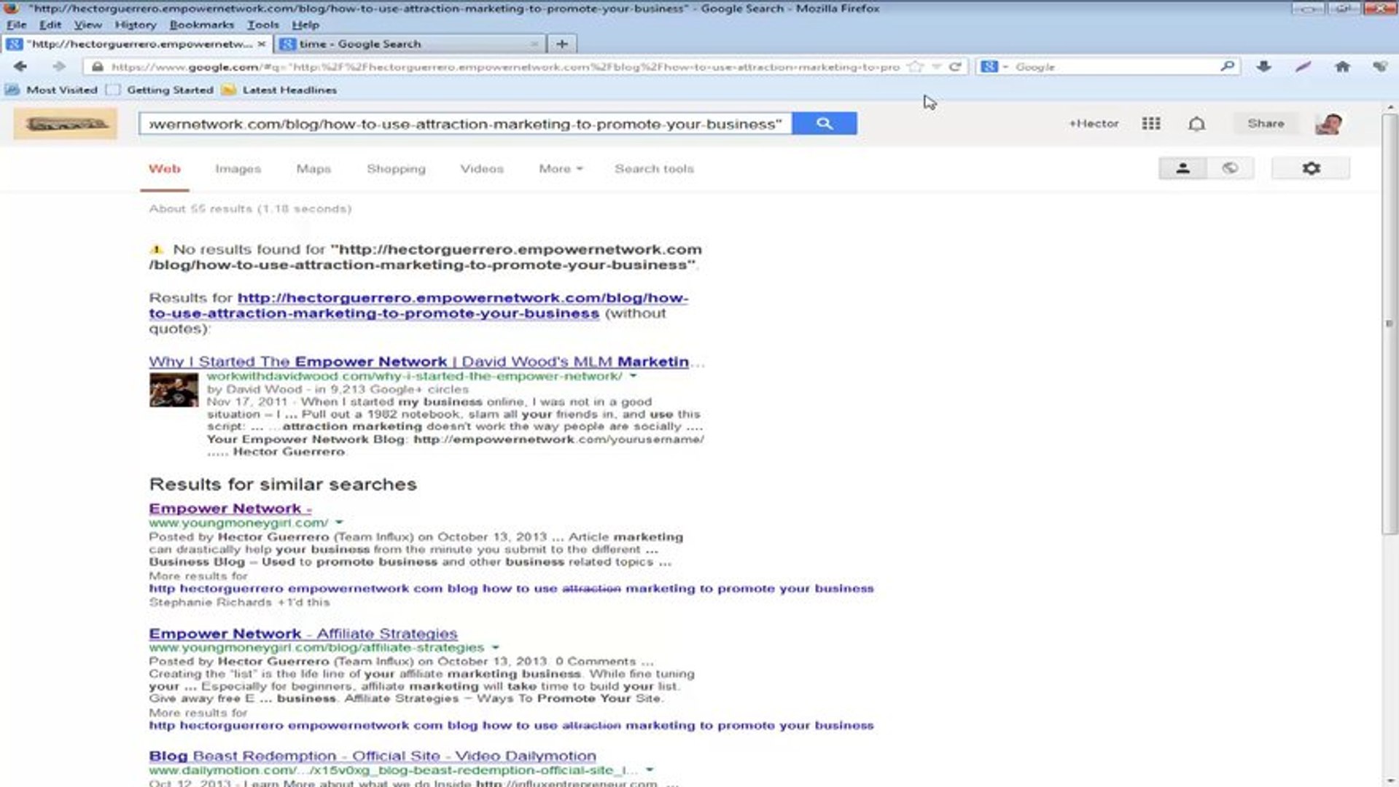Go back using the browser back arrow
The image size is (1399, 787).
tap(20, 66)
